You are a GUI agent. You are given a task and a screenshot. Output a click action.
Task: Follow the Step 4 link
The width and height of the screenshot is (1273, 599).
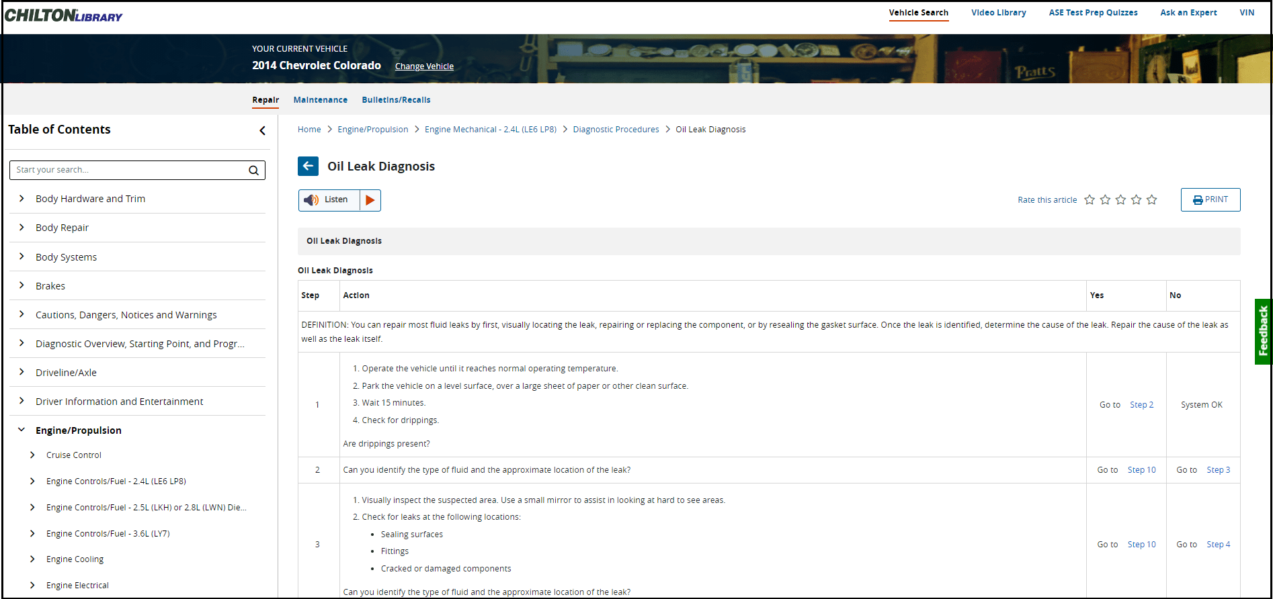point(1218,545)
